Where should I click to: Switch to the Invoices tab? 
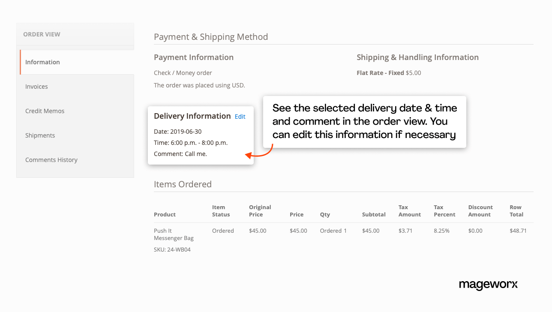click(36, 87)
